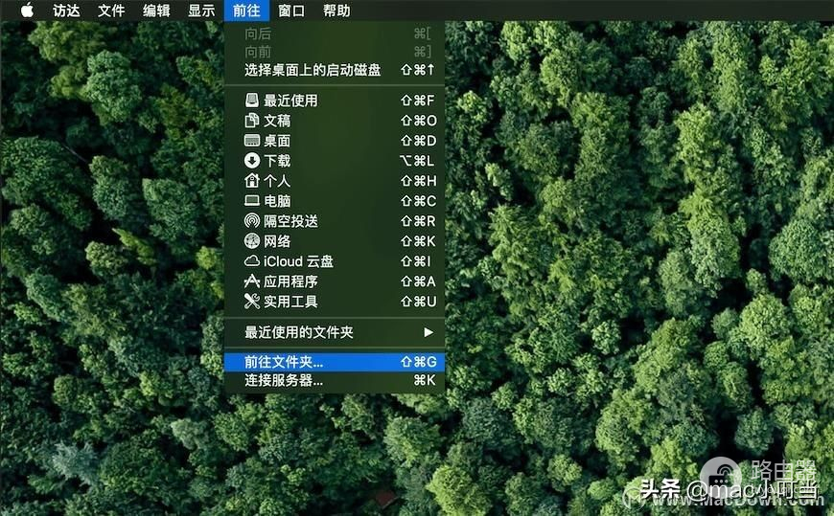This screenshot has width=834, height=516.
Task: Click the ⇧⌘A shortcut for 应用程序
Action: 418,281
